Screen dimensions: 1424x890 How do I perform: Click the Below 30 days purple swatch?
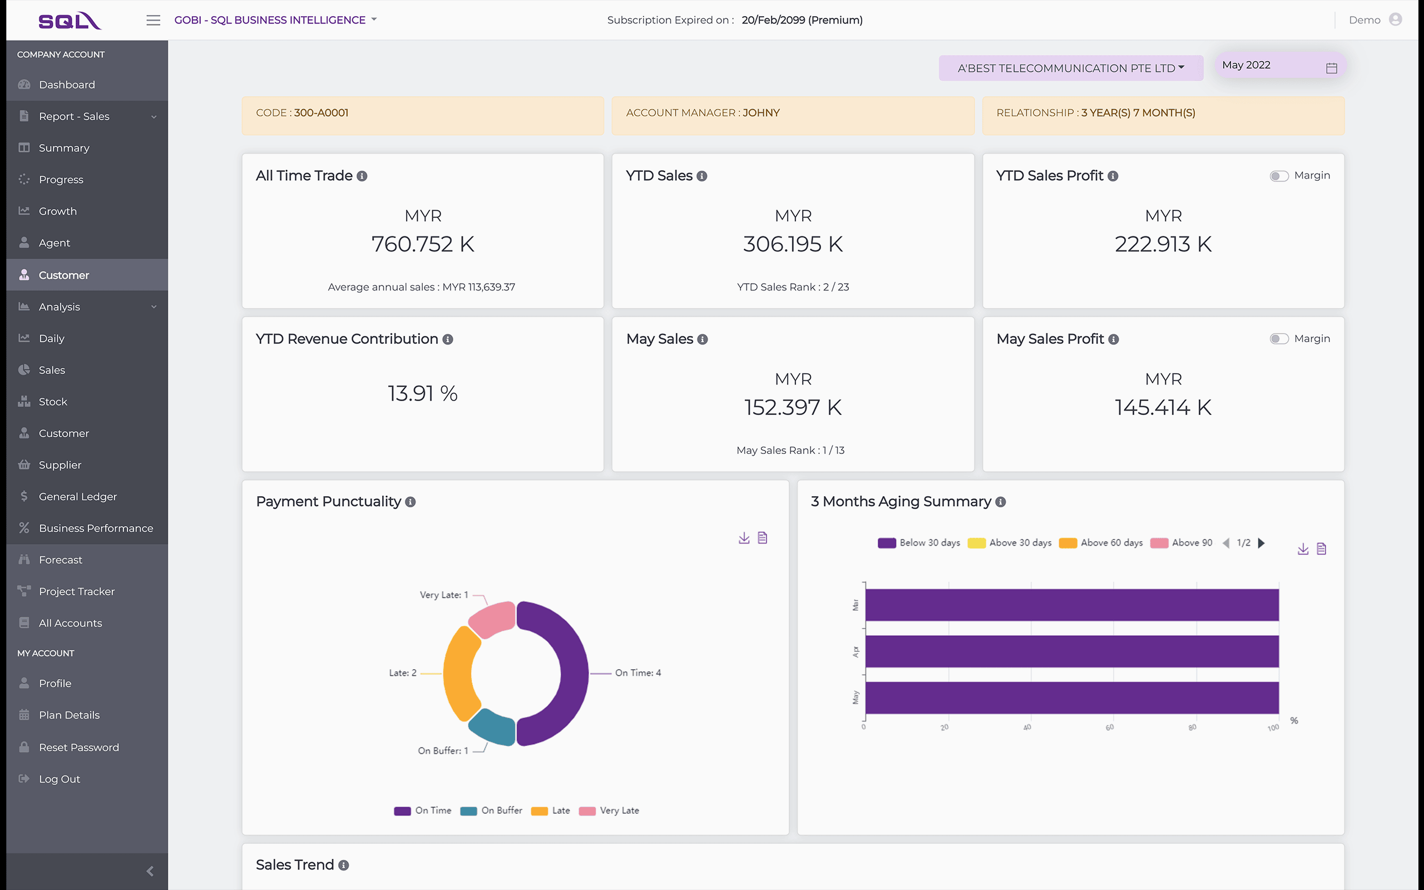[886, 543]
